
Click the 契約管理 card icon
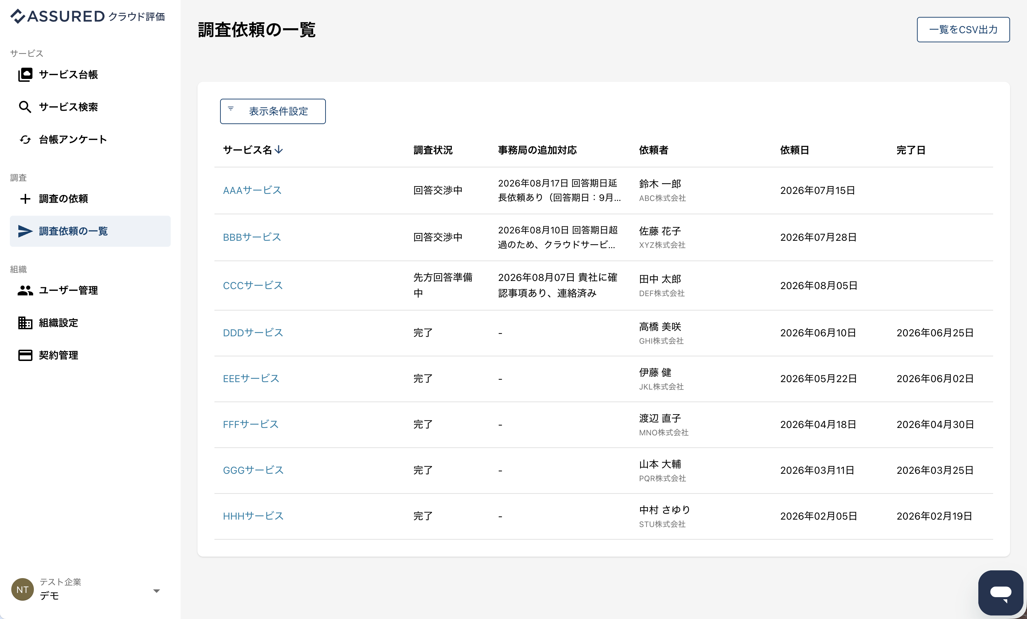[x=25, y=355]
